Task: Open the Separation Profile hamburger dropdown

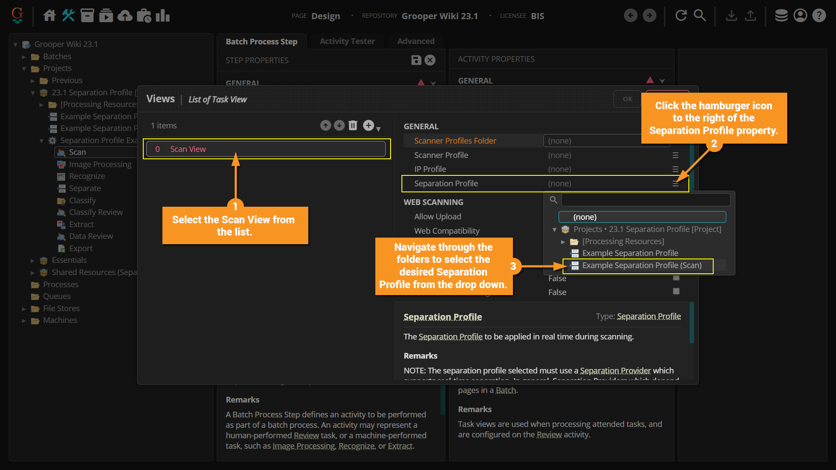Action: [675, 184]
